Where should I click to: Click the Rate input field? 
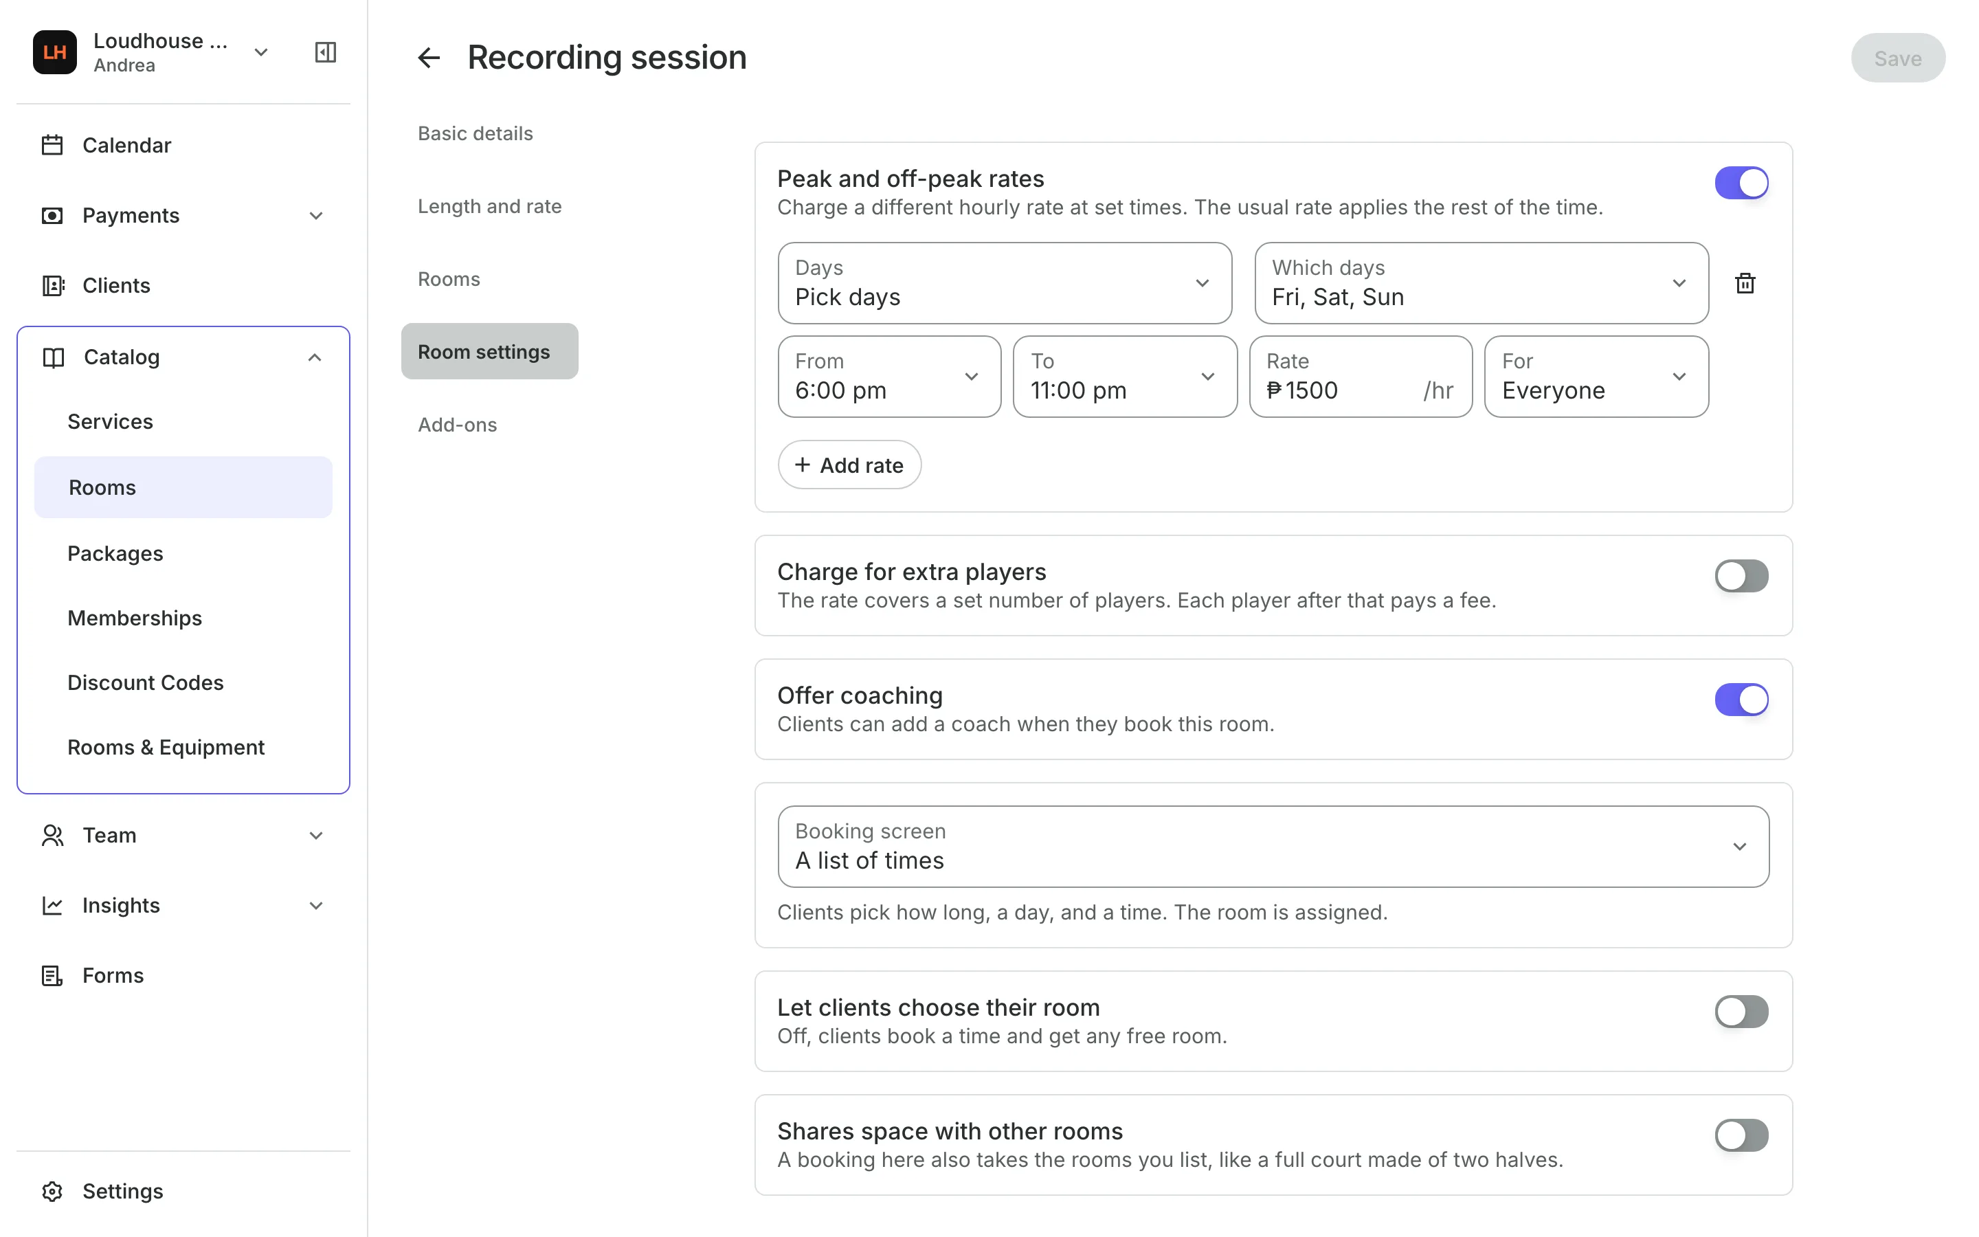[1361, 377]
